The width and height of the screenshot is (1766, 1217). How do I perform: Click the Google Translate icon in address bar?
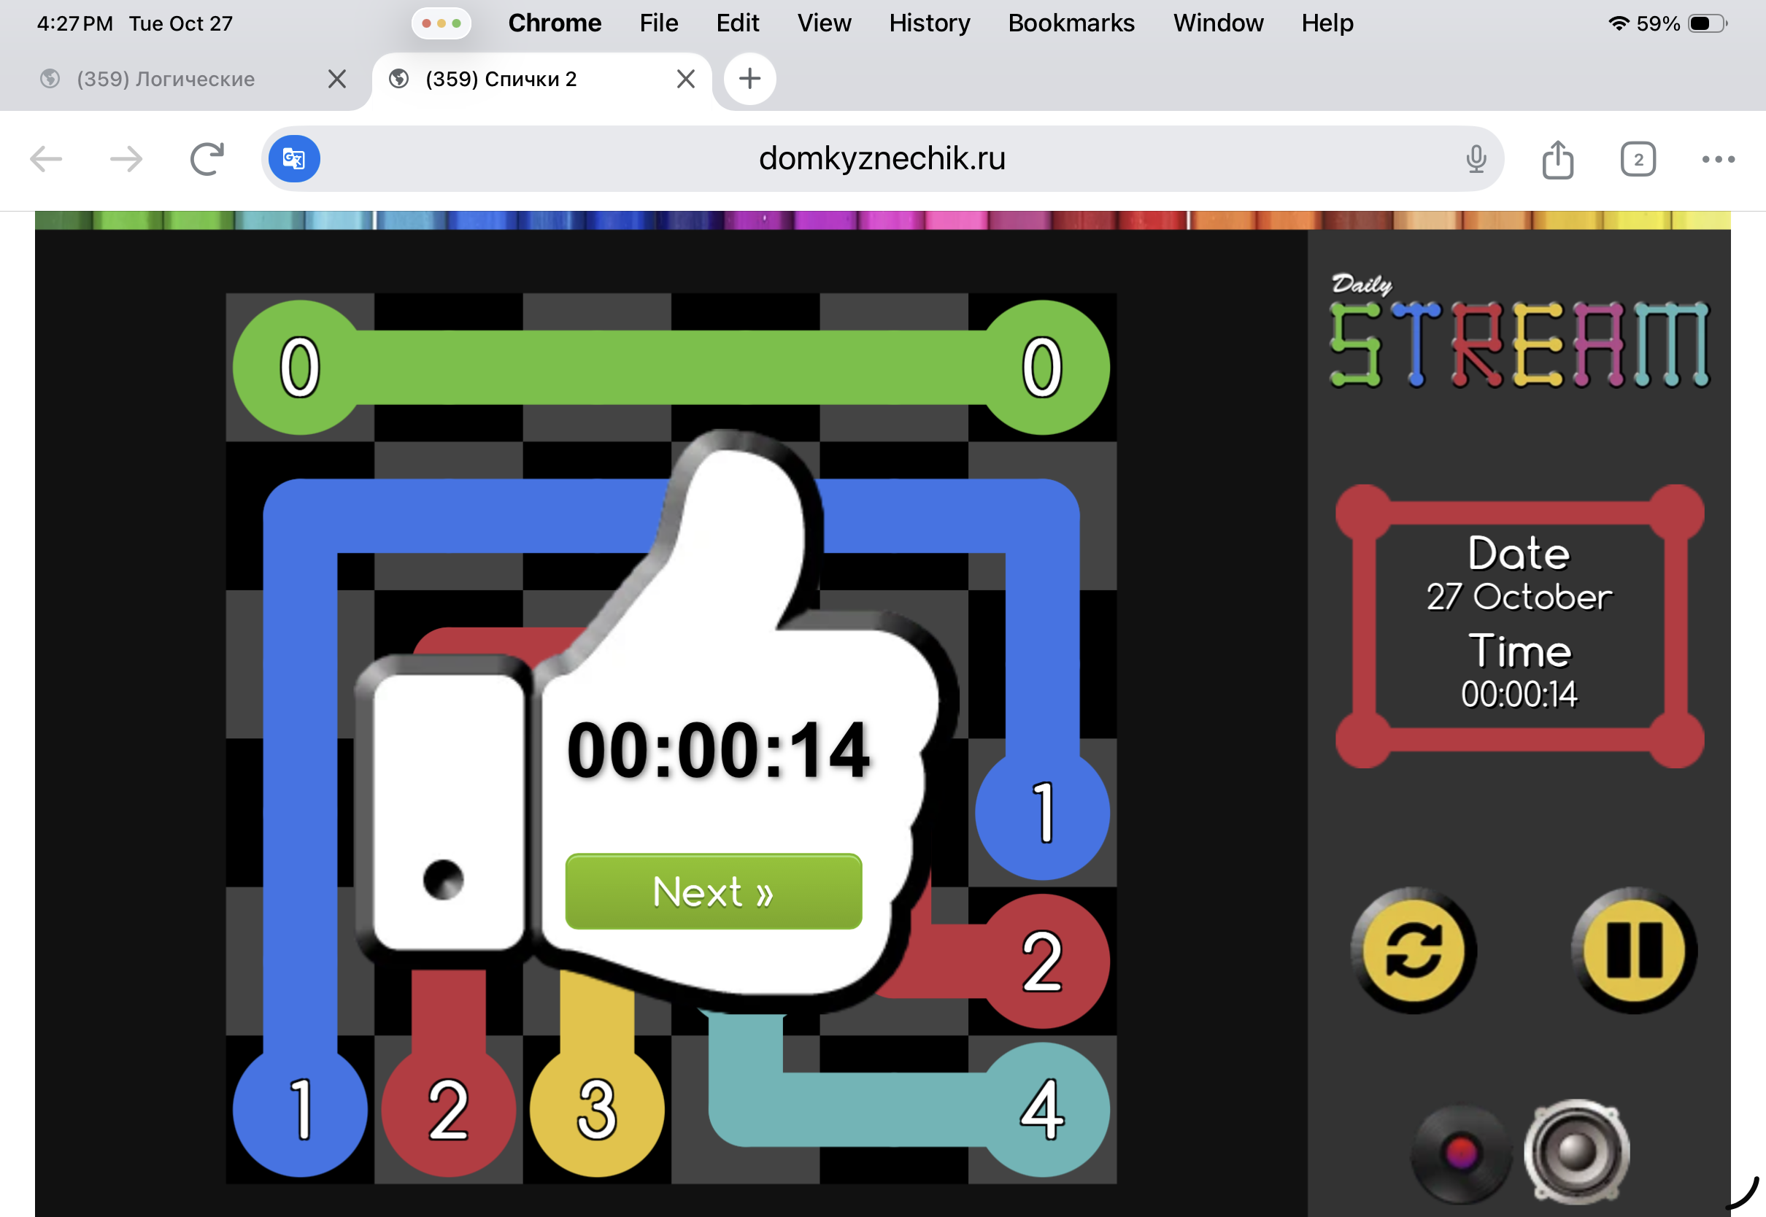pyautogui.click(x=294, y=158)
